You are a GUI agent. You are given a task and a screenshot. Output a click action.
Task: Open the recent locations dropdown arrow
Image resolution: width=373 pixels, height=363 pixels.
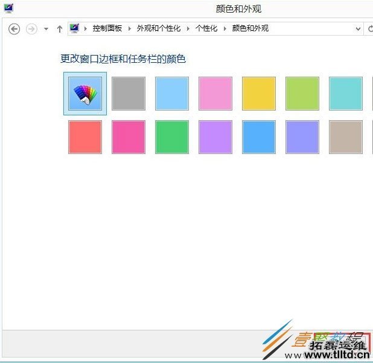(x=46, y=29)
